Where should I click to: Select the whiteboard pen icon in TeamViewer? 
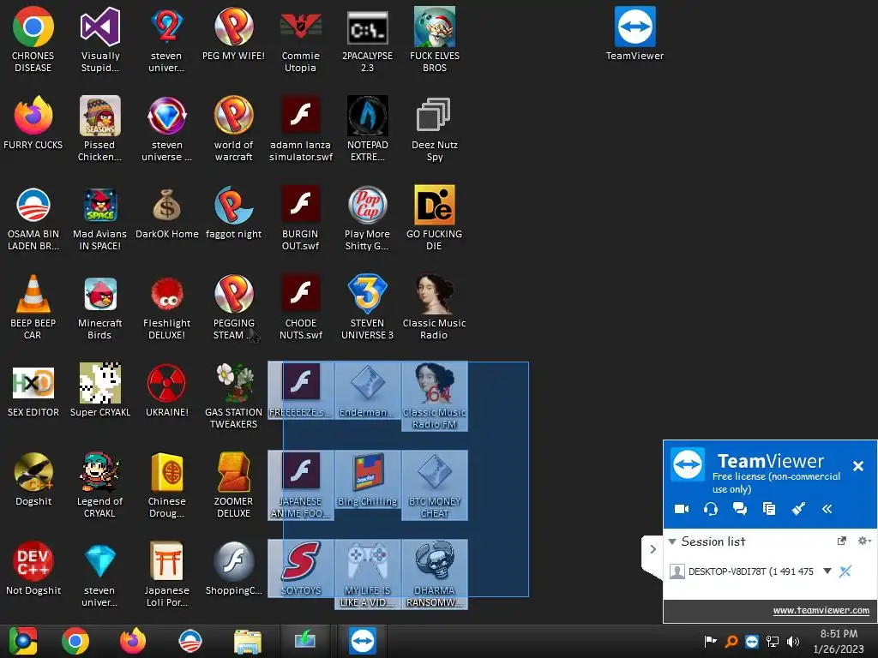coord(798,509)
